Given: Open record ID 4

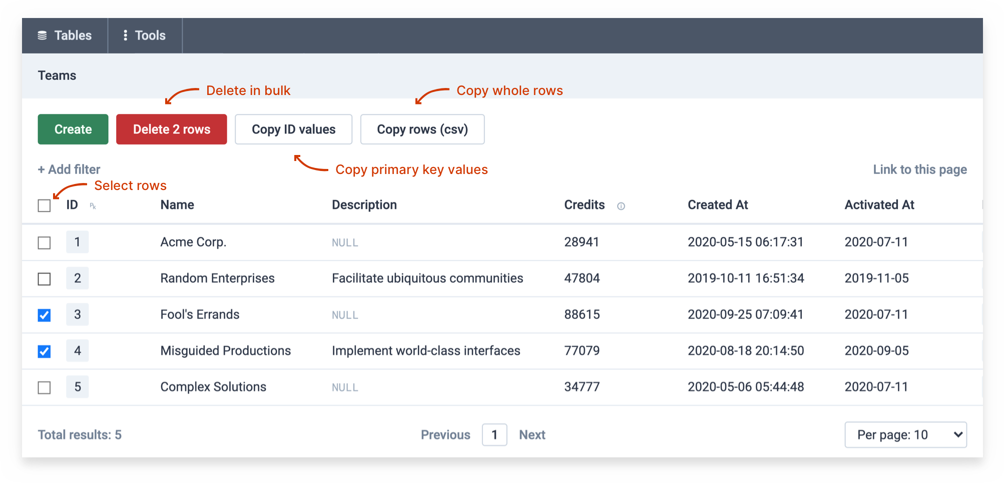Looking at the screenshot, I should [x=78, y=350].
